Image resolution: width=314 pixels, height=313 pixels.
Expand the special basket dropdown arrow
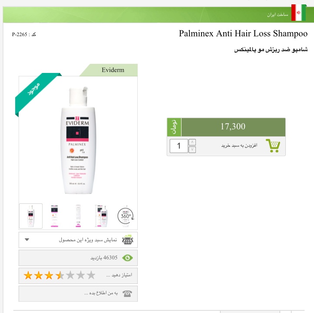[27, 240]
